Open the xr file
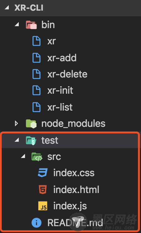This screenshot has height=233, width=141. (x=51, y=41)
